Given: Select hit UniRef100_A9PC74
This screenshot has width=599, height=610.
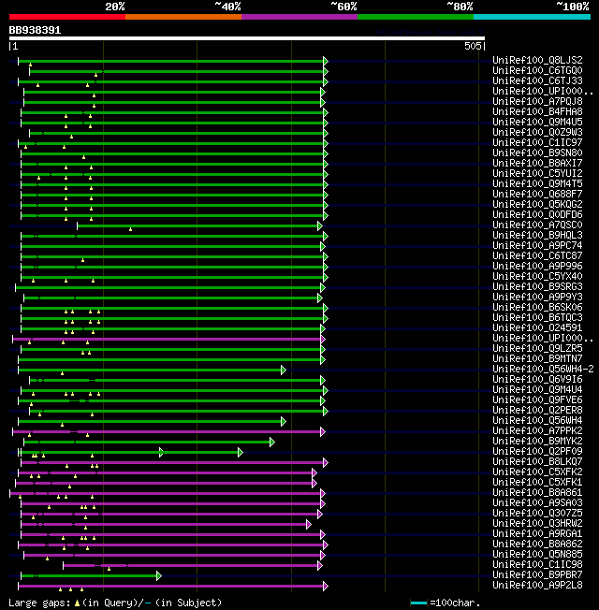Looking at the screenshot, I should [537, 245].
